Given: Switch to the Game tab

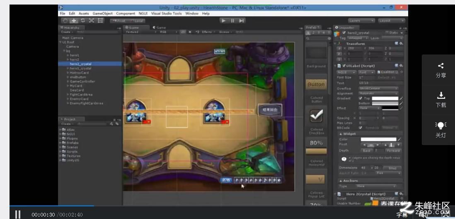Looking at the screenshot, I should pos(159,28).
